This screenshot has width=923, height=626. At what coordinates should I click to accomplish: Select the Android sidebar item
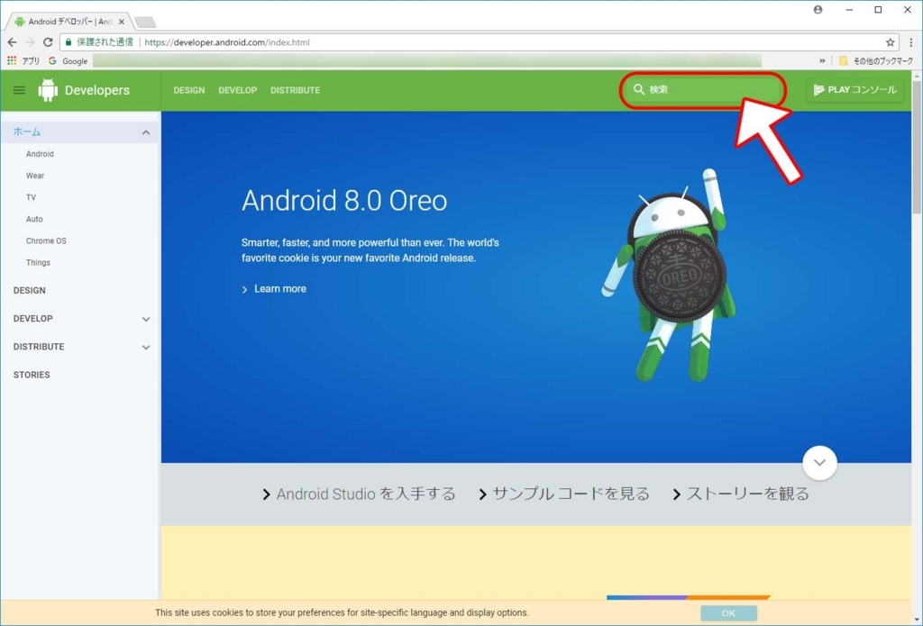coord(40,154)
